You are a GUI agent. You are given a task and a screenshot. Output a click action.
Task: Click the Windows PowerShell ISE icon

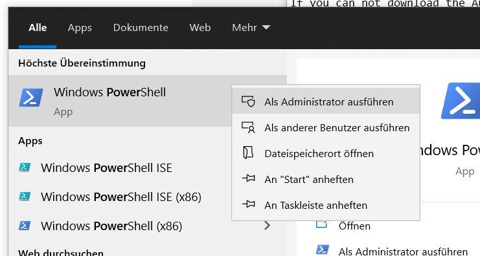[x=25, y=167]
